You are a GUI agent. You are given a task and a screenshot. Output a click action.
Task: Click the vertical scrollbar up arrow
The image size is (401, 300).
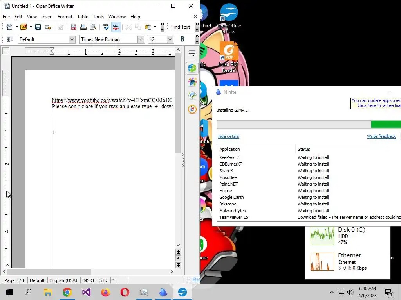click(x=179, y=50)
